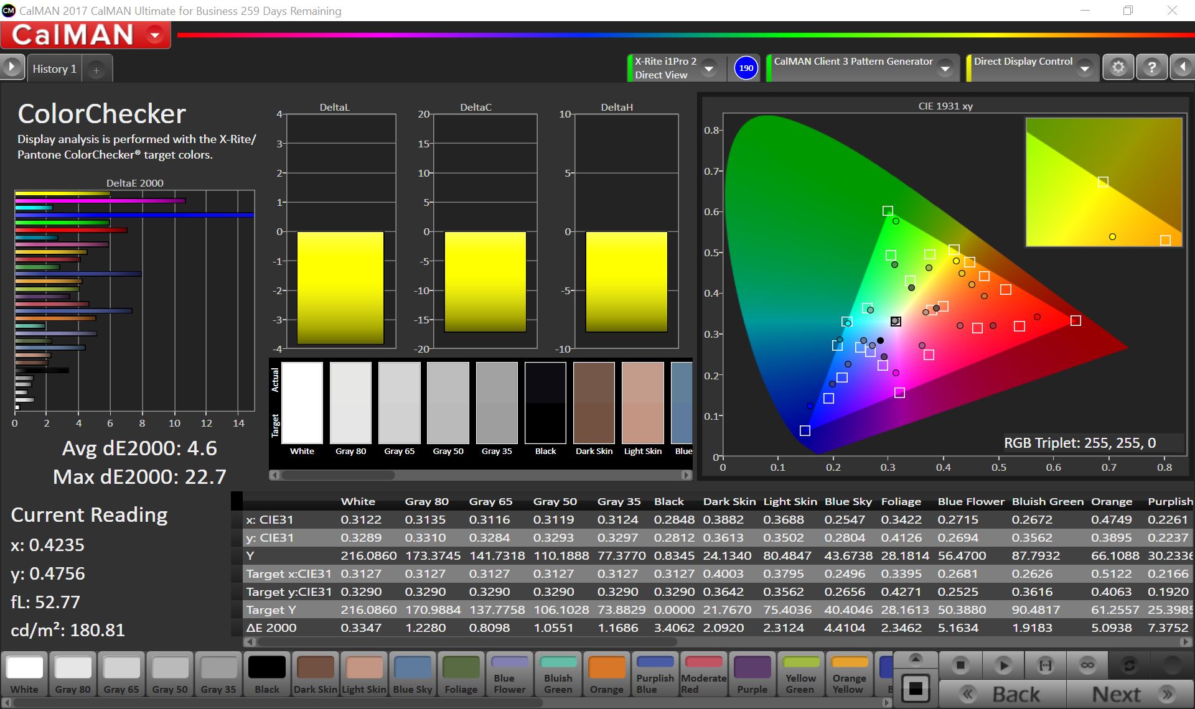Image resolution: width=1195 pixels, height=709 pixels.
Task: Add a new history tab
Action: tap(96, 70)
